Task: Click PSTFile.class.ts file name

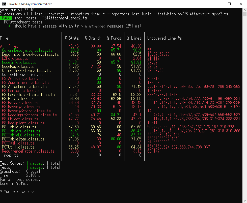Action: 18,99
